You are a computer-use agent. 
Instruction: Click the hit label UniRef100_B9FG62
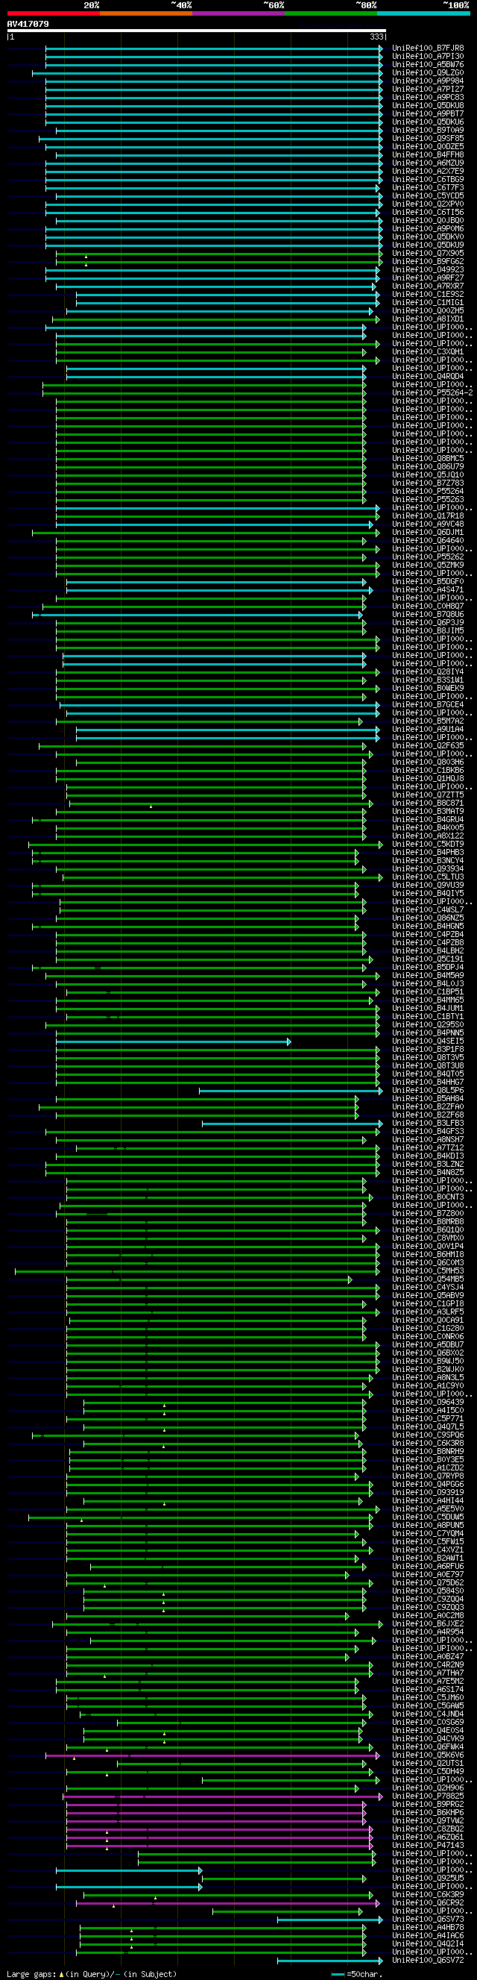(x=428, y=261)
